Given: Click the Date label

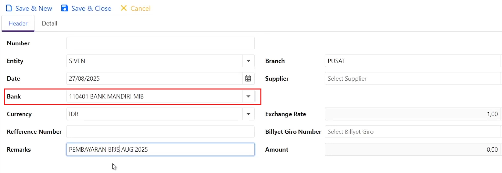Looking at the screenshot, I should coord(13,79).
